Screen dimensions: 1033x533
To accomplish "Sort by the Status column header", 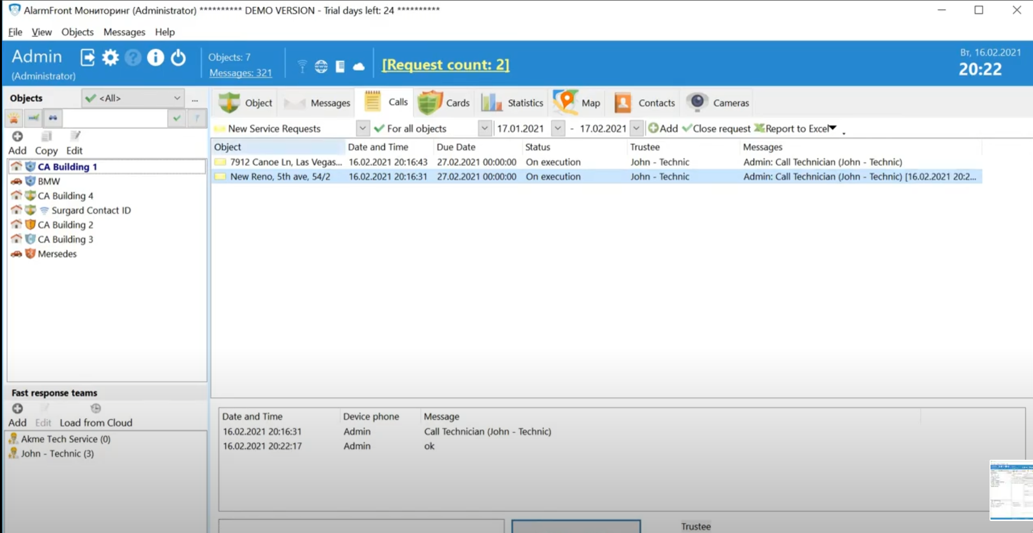I will tap(574, 147).
